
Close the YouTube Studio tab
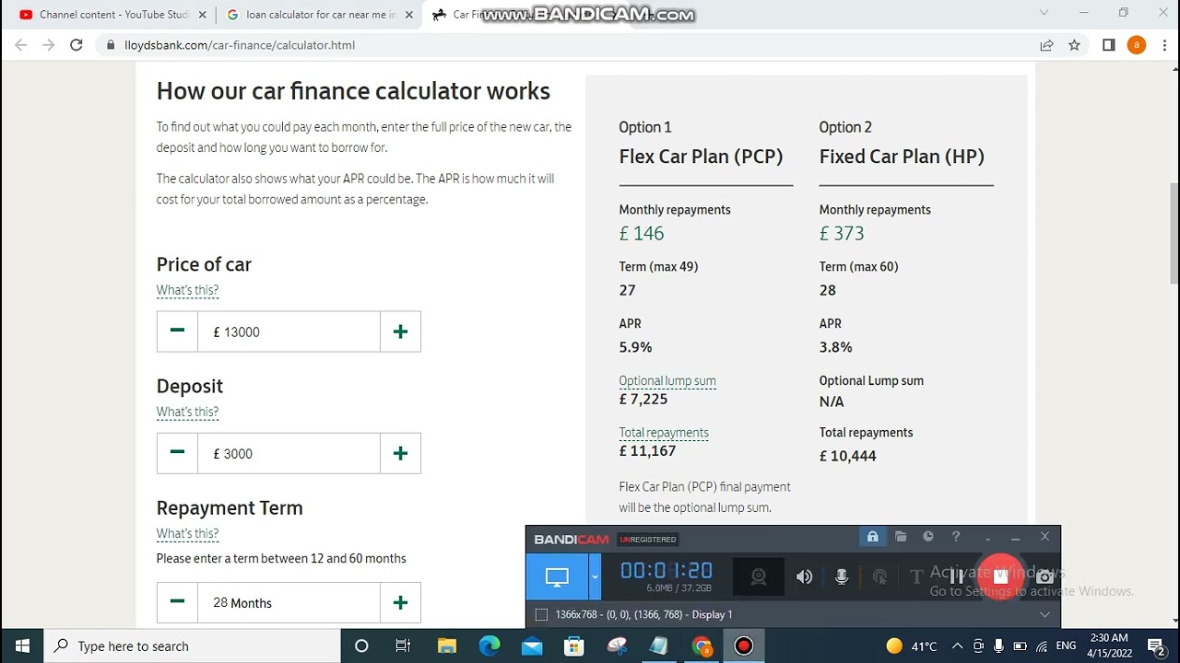202,15
